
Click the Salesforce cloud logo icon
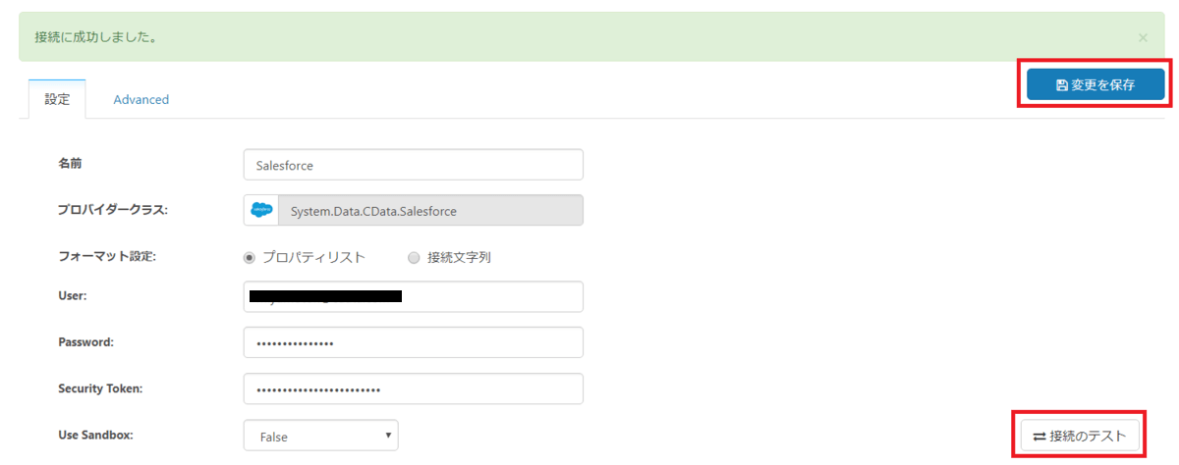261,210
